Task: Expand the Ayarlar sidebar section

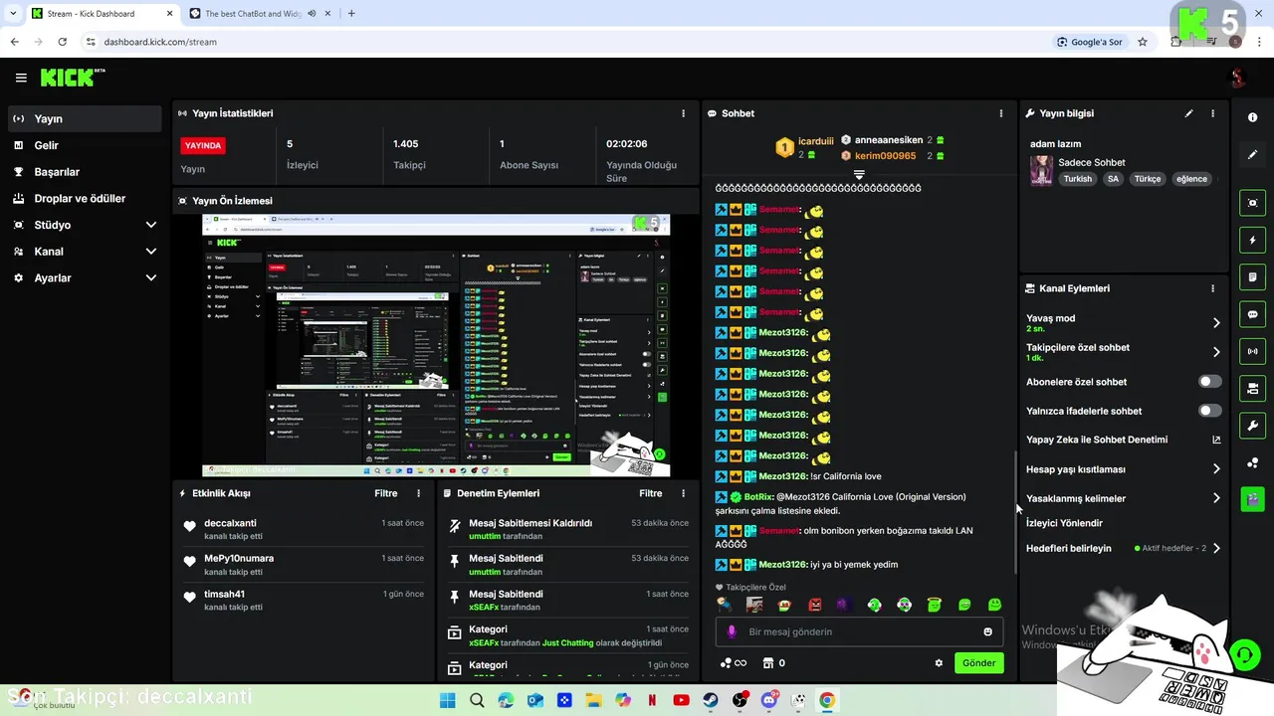Action: 151,278
